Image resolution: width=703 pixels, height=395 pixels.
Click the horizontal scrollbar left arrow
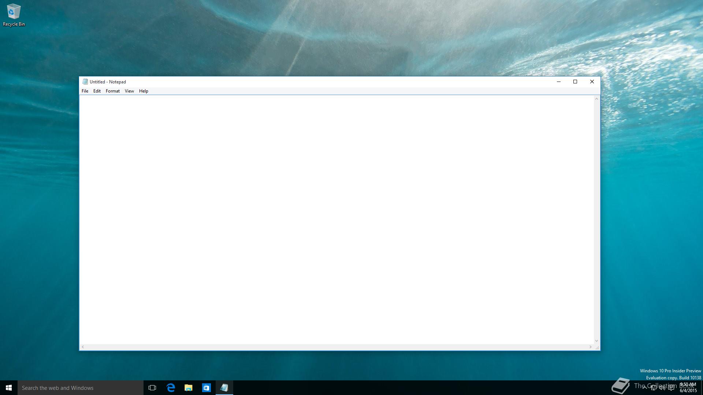(83, 347)
